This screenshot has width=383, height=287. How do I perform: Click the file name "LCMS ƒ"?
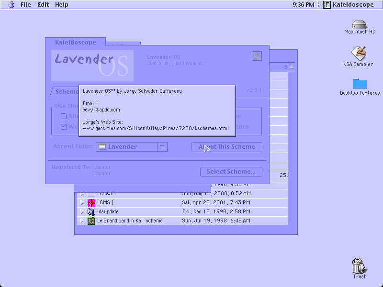coord(105,202)
